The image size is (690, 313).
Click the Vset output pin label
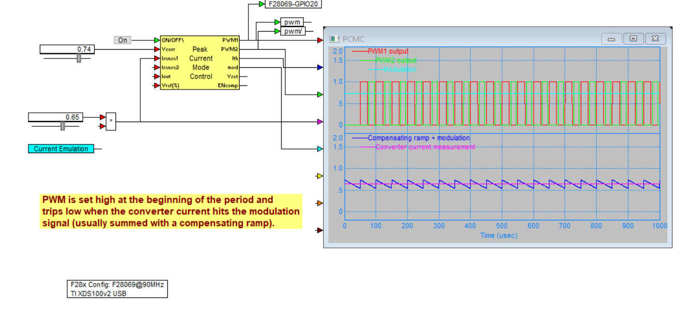[232, 77]
